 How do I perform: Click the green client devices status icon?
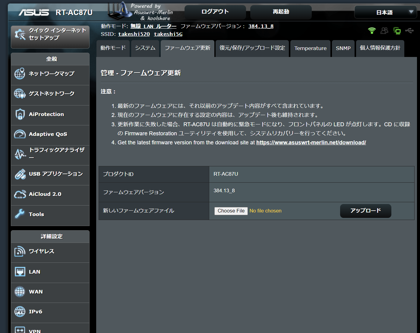397,30
